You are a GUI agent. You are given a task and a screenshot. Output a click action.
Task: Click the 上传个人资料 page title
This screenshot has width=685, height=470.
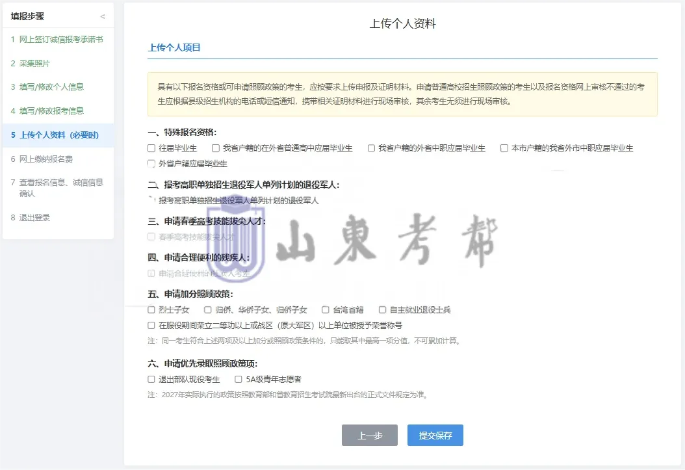[402, 23]
